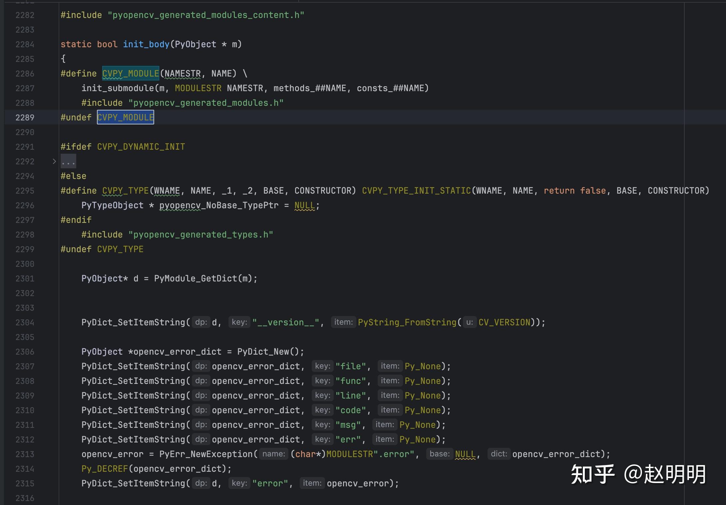726x505 pixels.
Task: Click the CVPY_DYNAMIC_INIT macro name
Action: (x=141, y=147)
